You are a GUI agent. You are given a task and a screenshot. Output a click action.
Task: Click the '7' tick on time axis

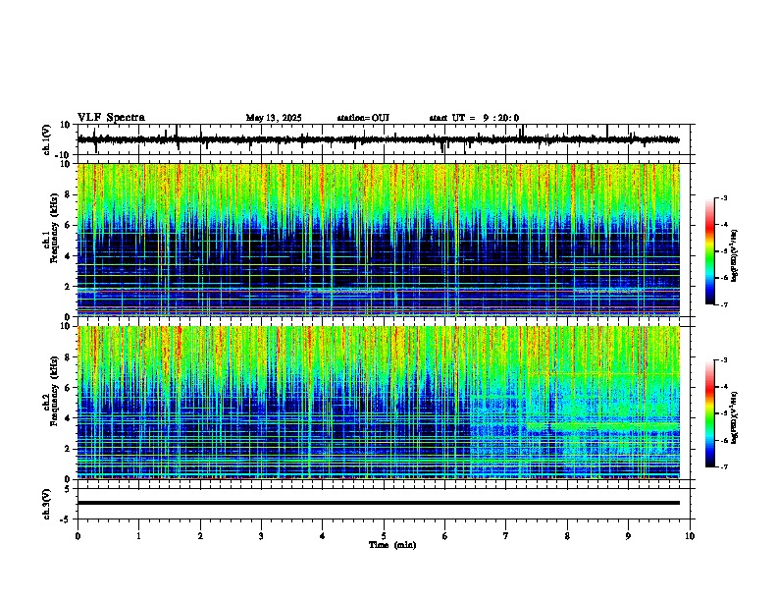506,536
